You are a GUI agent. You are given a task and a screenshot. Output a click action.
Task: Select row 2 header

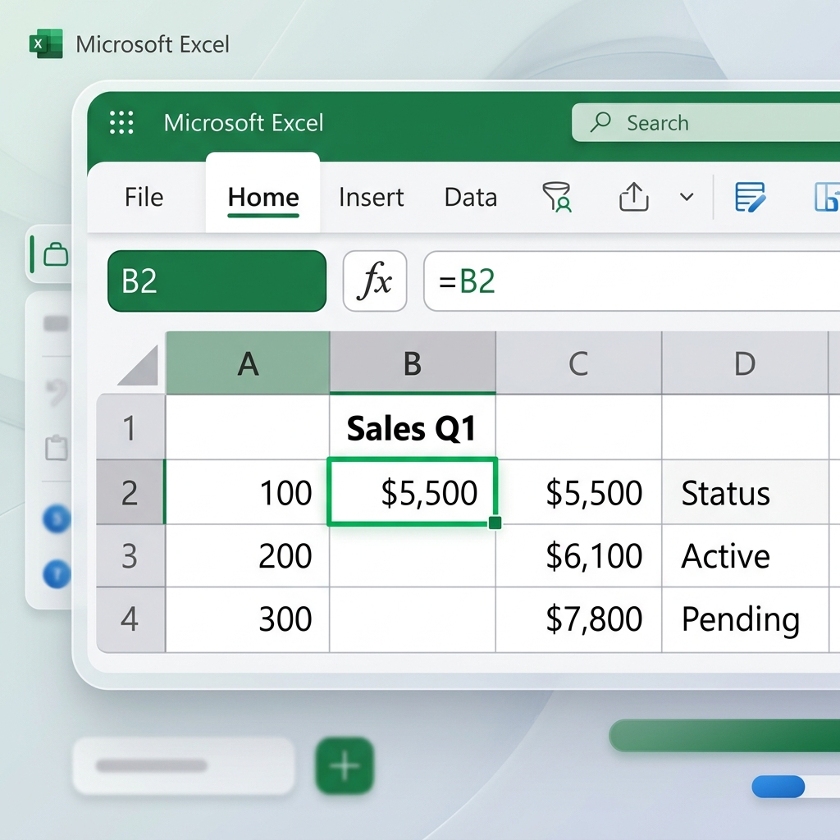130,492
